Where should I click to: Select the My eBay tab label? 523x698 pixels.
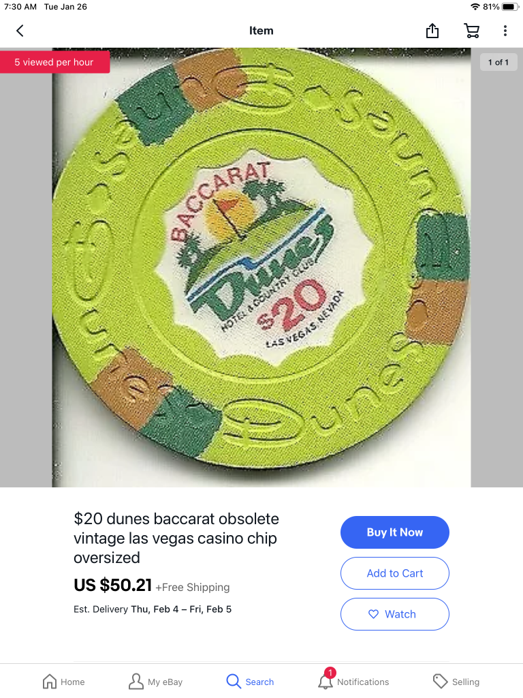pos(165,682)
